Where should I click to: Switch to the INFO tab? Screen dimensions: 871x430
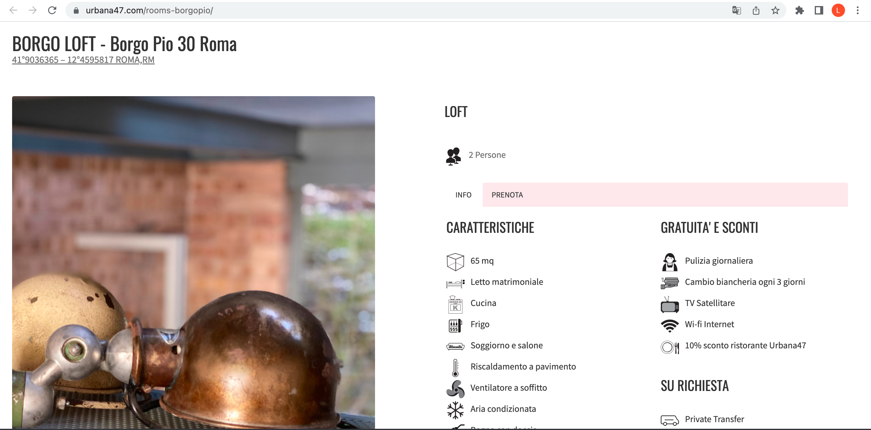[x=463, y=195]
